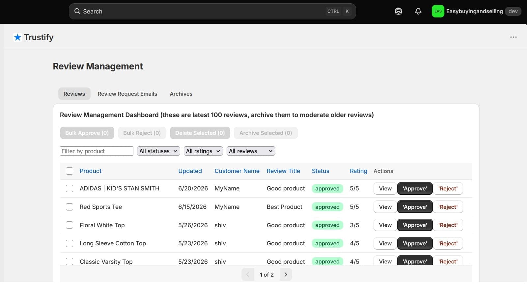The height and width of the screenshot is (296, 527).
Task: Reject the Long Sleeve Cotton Top review
Action: pyautogui.click(x=448, y=243)
